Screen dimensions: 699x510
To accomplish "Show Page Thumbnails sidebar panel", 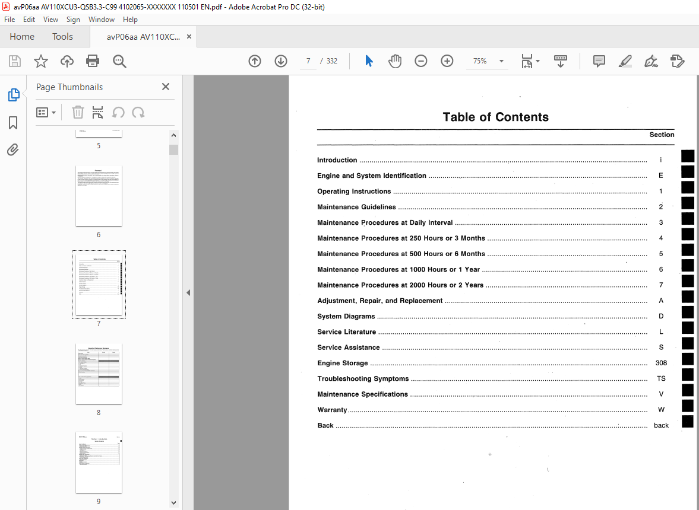I will click(x=14, y=95).
